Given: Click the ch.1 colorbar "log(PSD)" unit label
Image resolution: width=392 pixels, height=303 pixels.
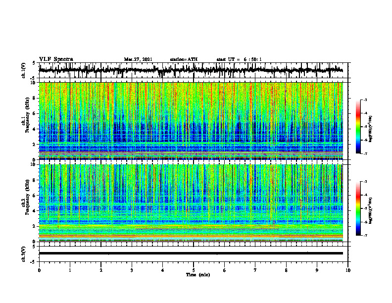Looking at the screenshot, I should tap(371, 129).
